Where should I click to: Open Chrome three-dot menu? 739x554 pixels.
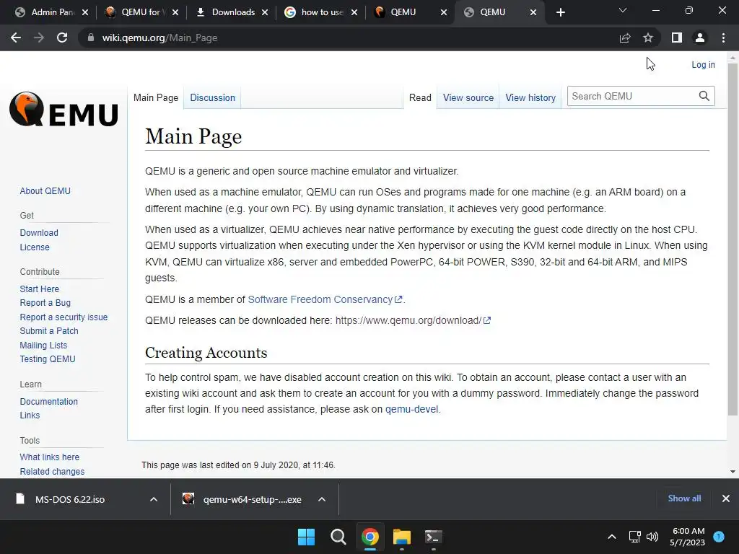[x=723, y=38]
